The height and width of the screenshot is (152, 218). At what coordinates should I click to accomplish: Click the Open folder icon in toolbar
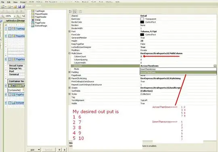[x=15, y=6]
